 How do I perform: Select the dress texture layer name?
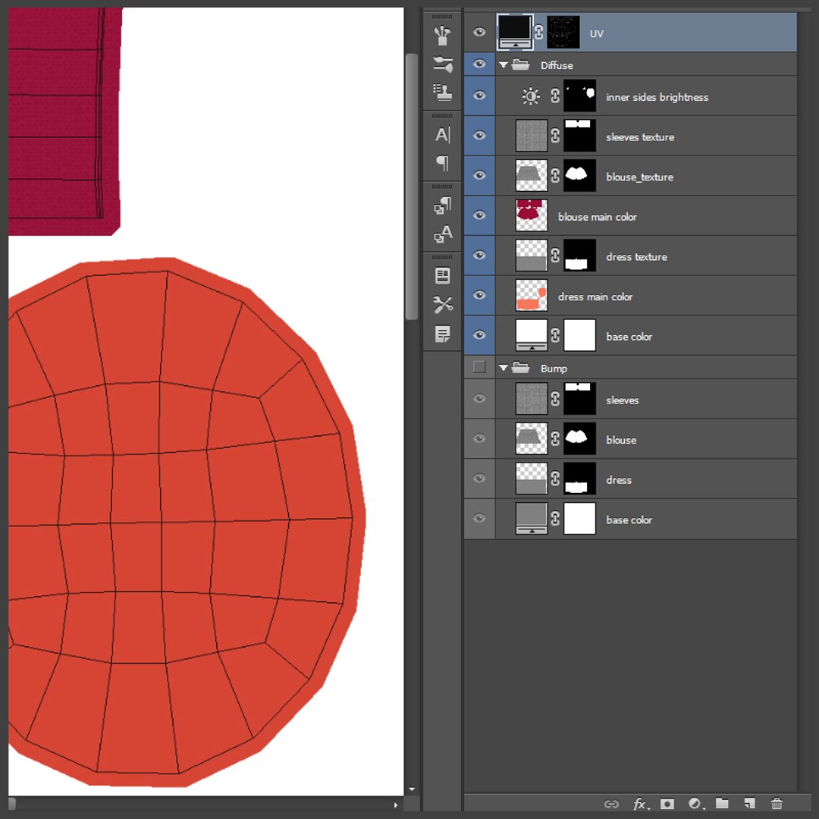click(636, 257)
